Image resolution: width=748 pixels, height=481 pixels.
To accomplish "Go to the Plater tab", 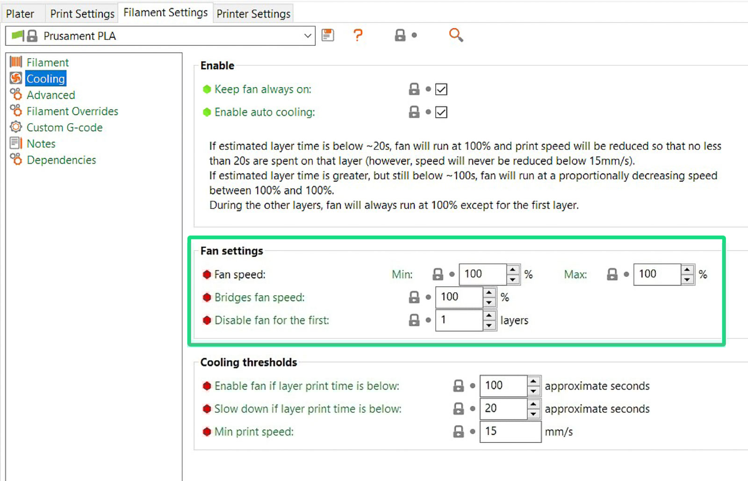I will (20, 14).
